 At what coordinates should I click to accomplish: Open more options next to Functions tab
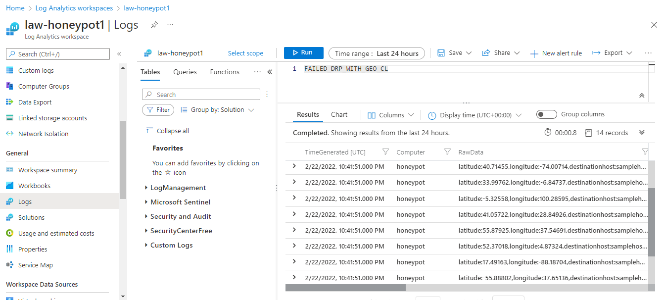click(x=257, y=72)
